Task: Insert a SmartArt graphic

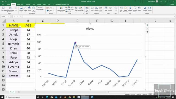Action: (40, 7)
